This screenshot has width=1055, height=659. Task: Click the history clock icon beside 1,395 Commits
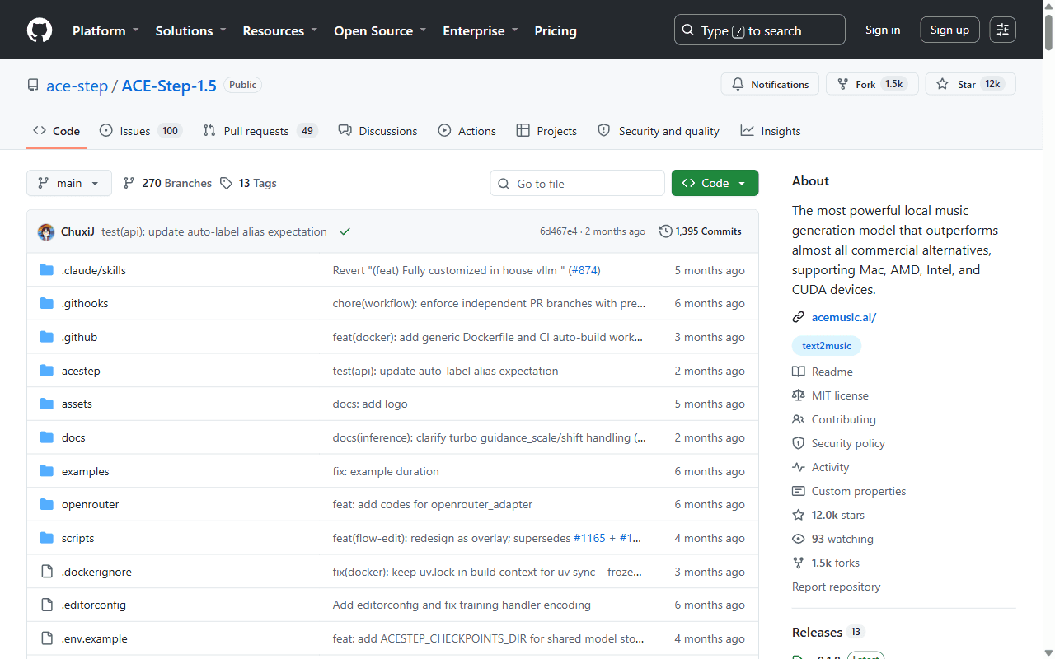(x=666, y=231)
